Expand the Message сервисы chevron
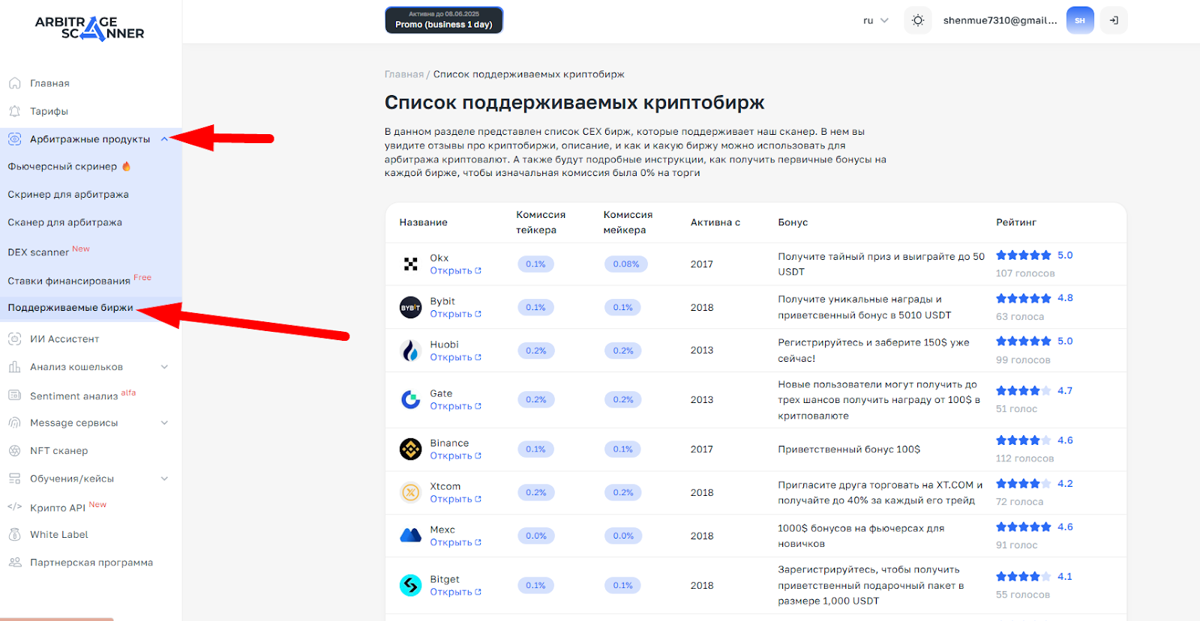The image size is (1200, 621). pos(164,423)
